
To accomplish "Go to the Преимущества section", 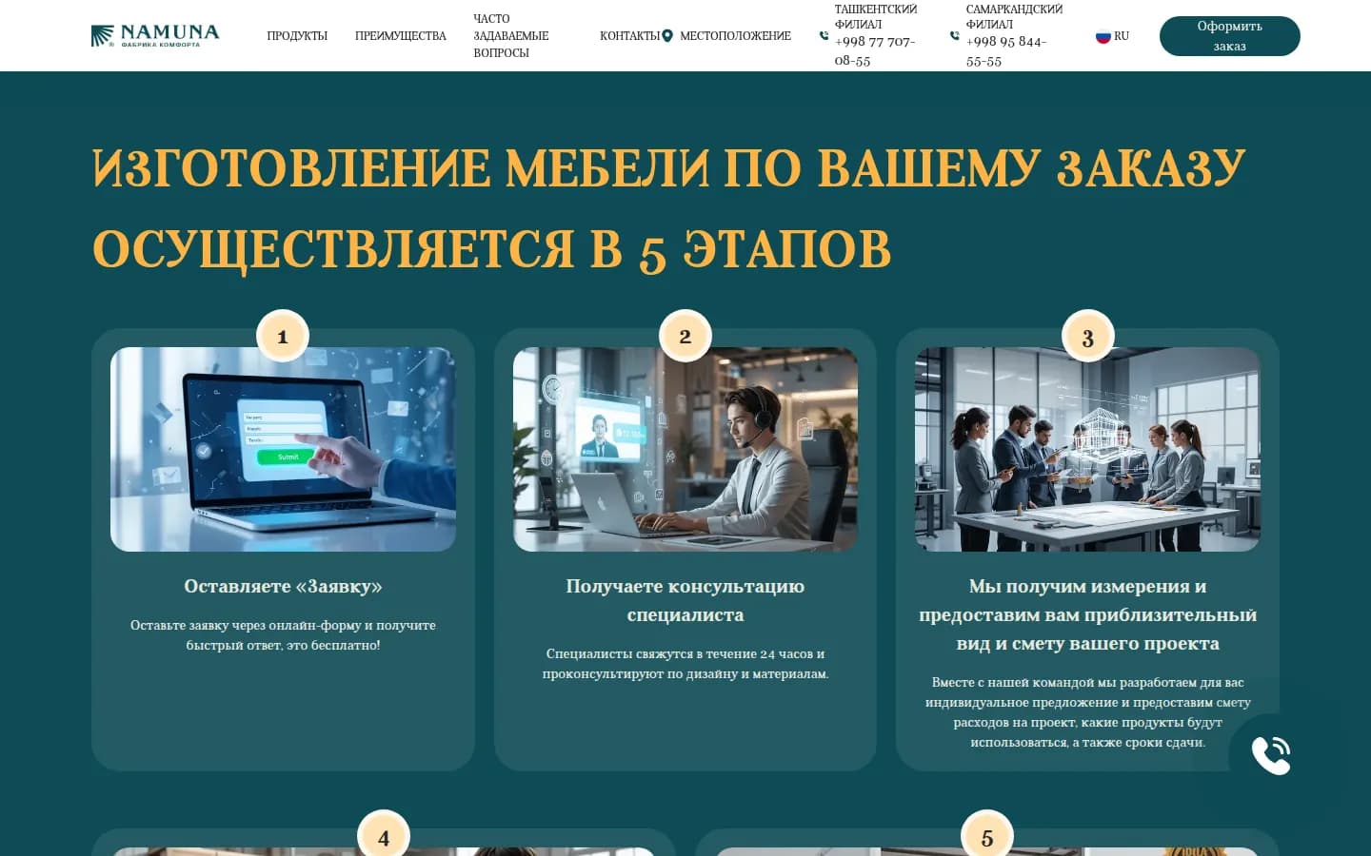I will click(401, 36).
